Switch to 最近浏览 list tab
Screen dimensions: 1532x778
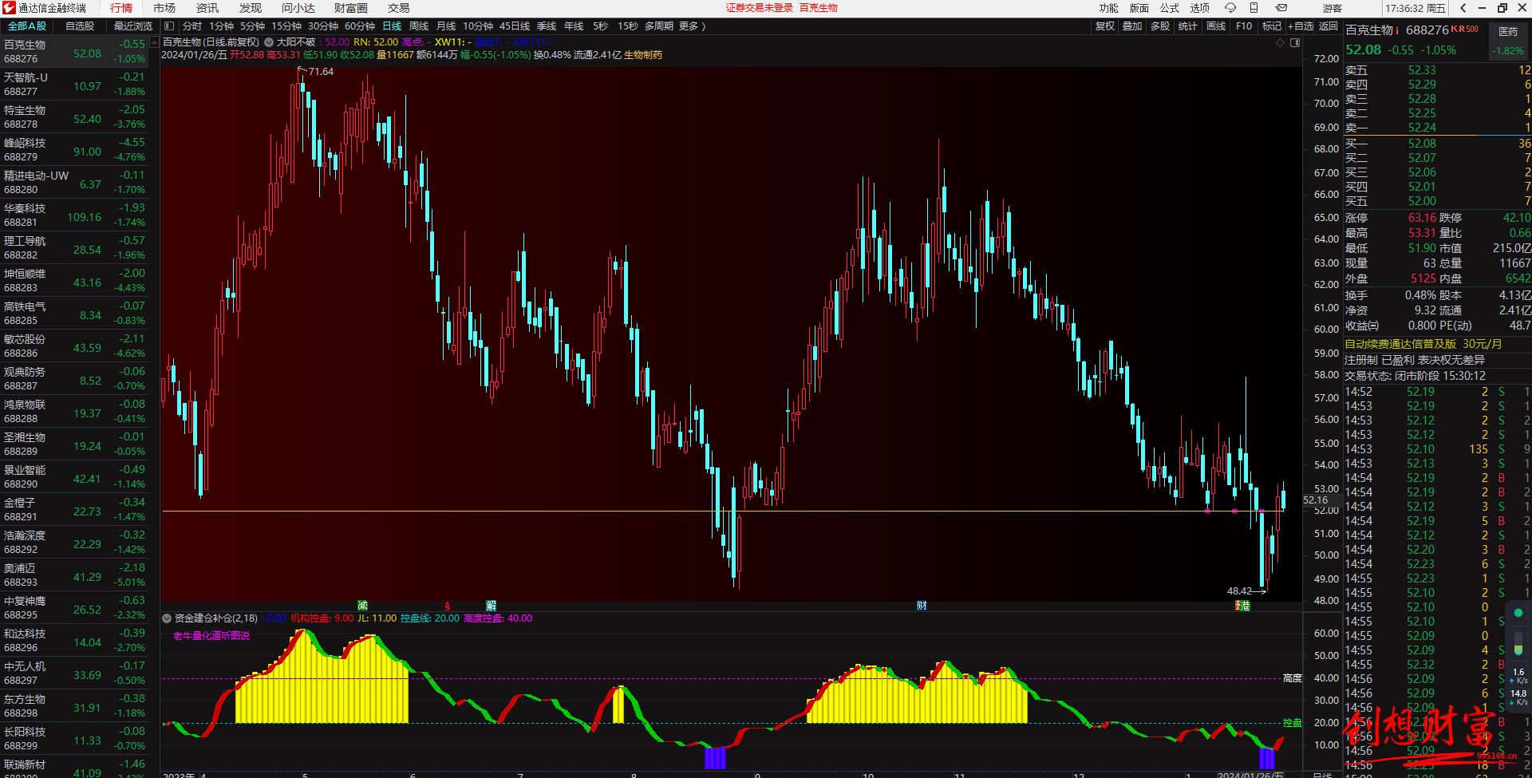132,26
